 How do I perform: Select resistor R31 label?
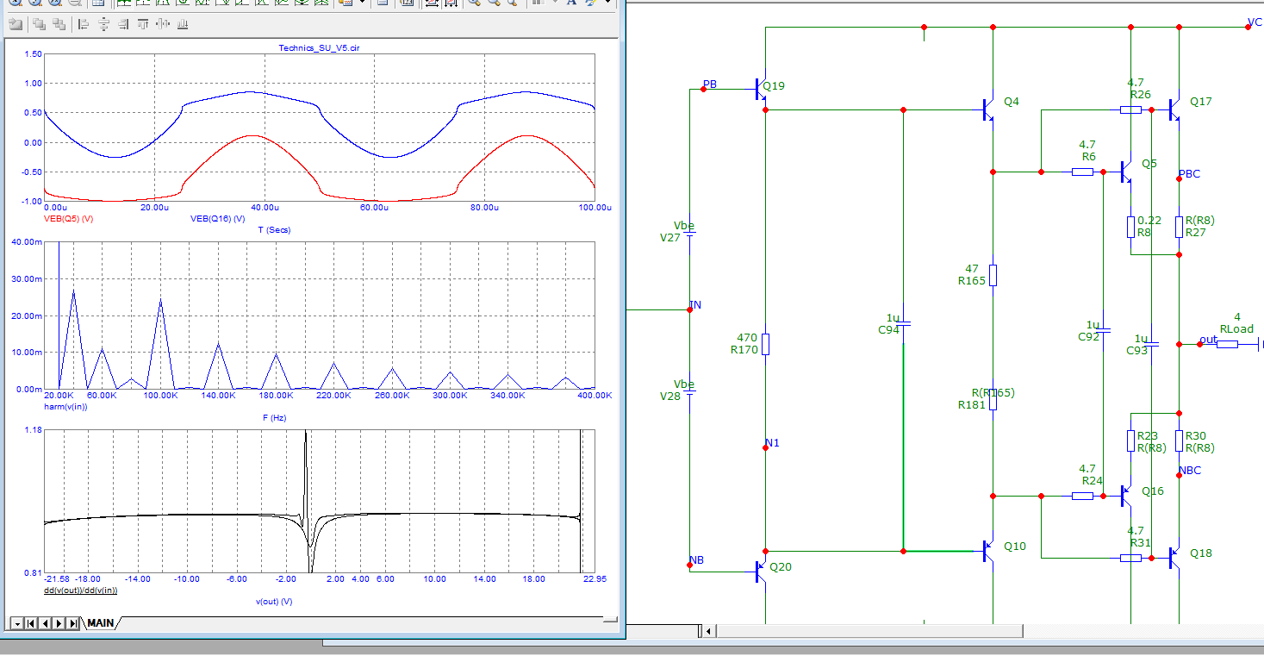click(x=1141, y=543)
